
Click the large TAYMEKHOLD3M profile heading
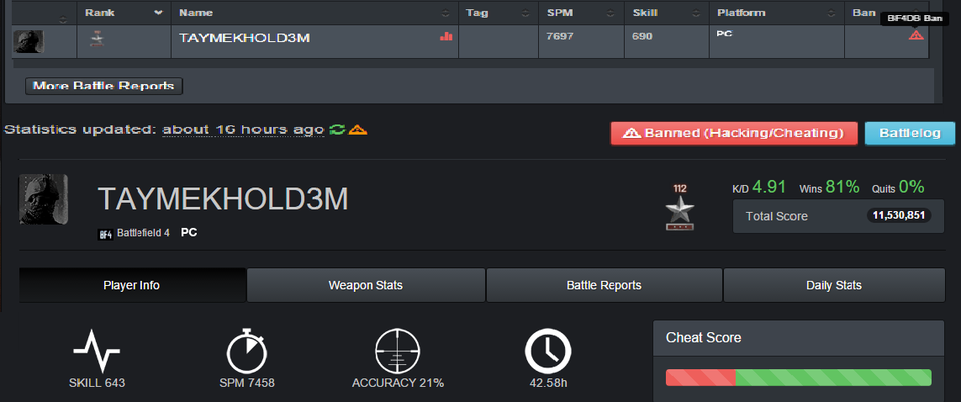click(x=223, y=199)
